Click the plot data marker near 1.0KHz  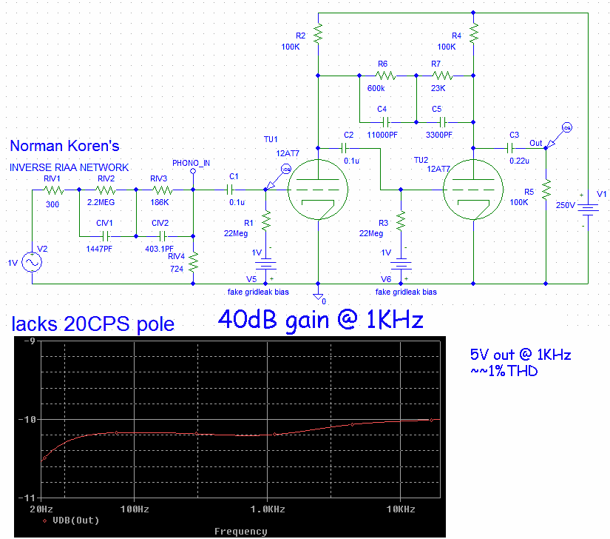[274, 435]
